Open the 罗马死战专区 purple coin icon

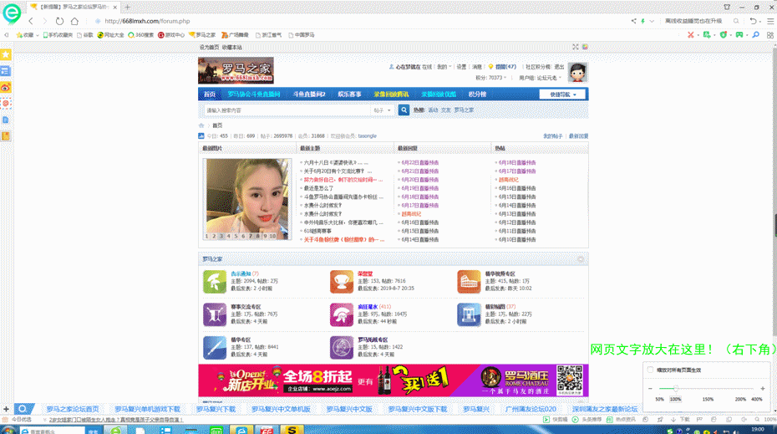click(342, 347)
